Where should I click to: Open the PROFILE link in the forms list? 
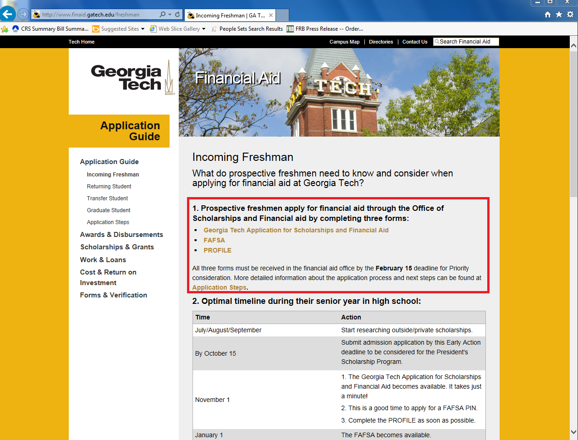(x=217, y=250)
